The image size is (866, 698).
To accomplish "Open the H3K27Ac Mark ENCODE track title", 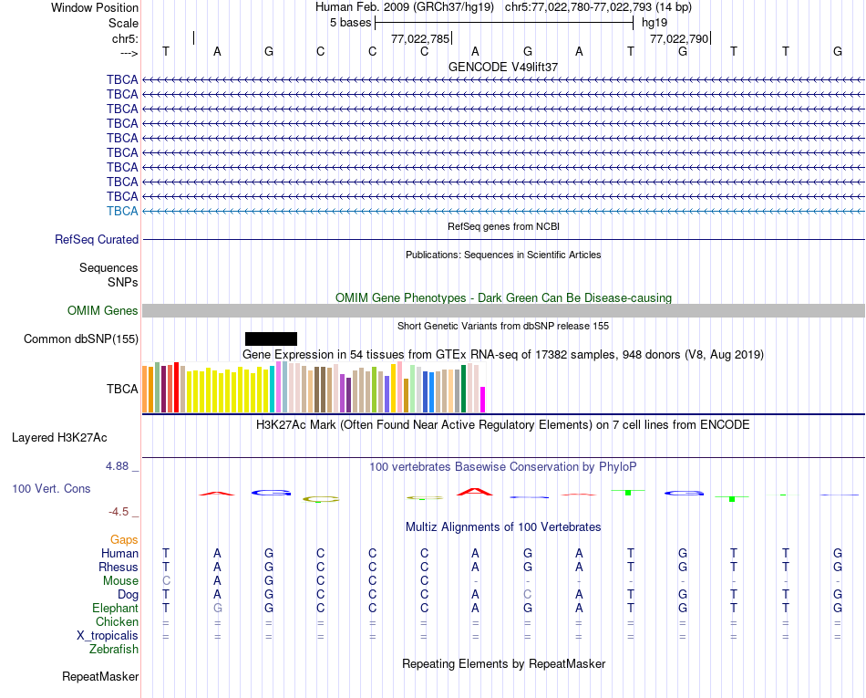I will click(x=503, y=425).
